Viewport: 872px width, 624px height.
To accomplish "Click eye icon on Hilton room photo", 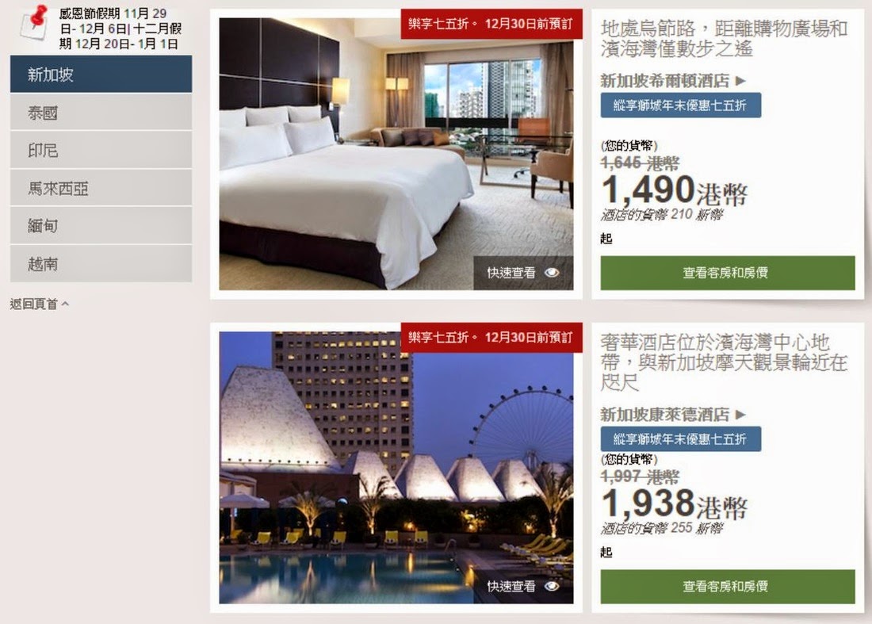I will [552, 273].
